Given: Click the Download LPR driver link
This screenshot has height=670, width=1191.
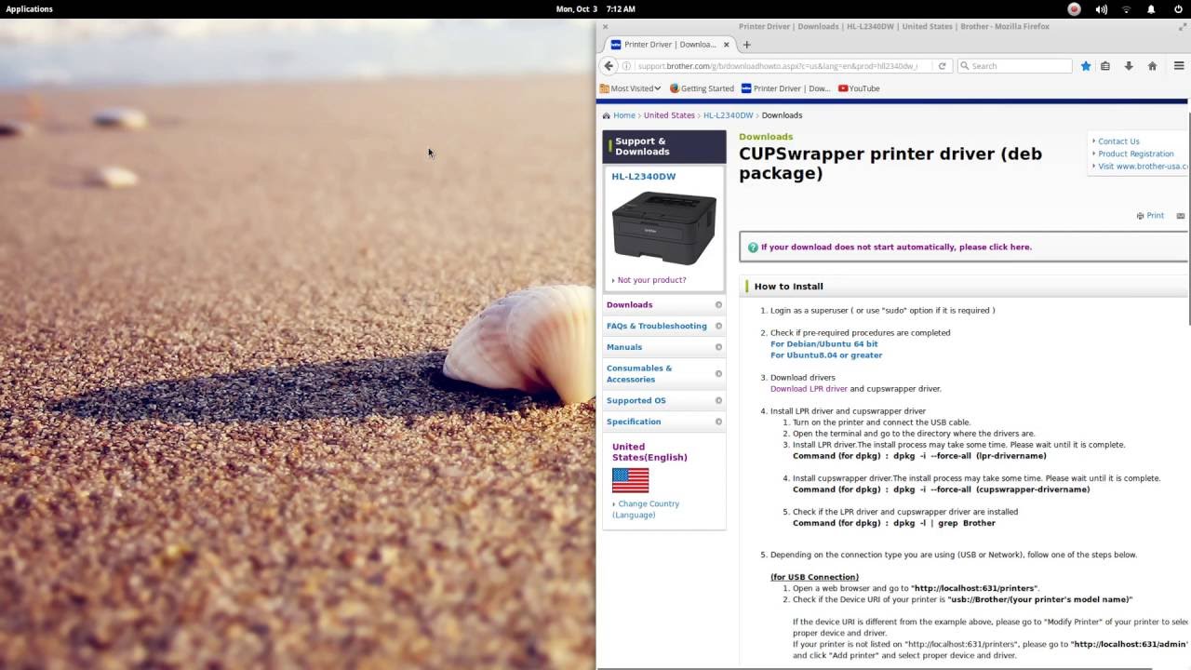Looking at the screenshot, I should point(809,389).
